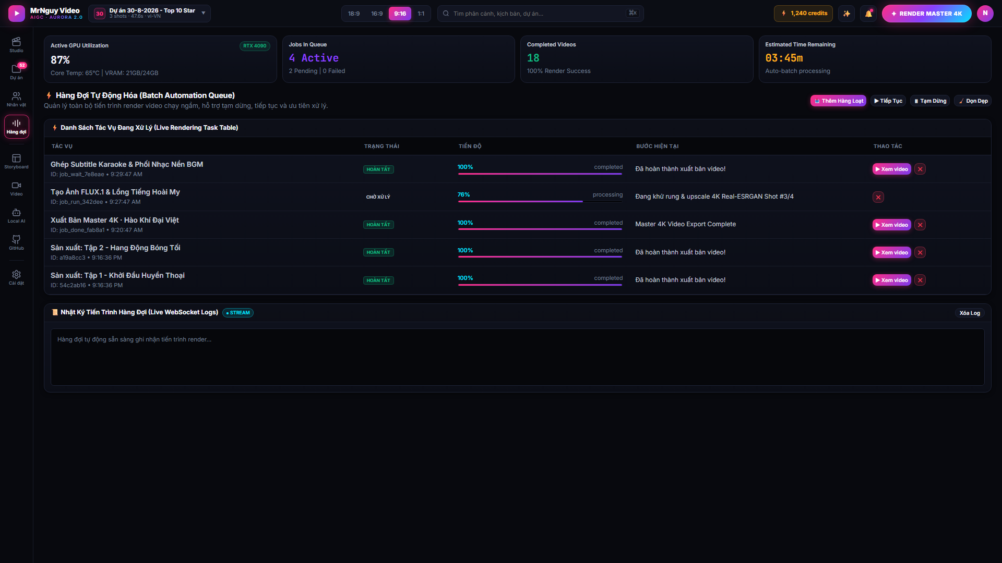Click the Ghép Subtitle Karaoke progress bar
The height and width of the screenshot is (563, 1002).
pyautogui.click(x=540, y=174)
